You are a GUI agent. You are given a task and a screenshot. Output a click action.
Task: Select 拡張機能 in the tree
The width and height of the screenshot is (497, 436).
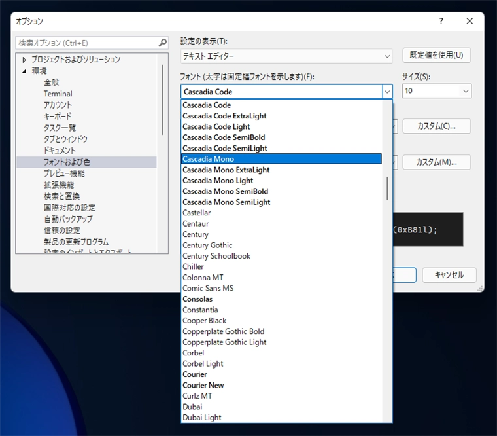[59, 185]
